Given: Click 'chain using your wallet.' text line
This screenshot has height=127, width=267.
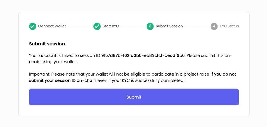Looking at the screenshot, I should (x=53, y=62).
